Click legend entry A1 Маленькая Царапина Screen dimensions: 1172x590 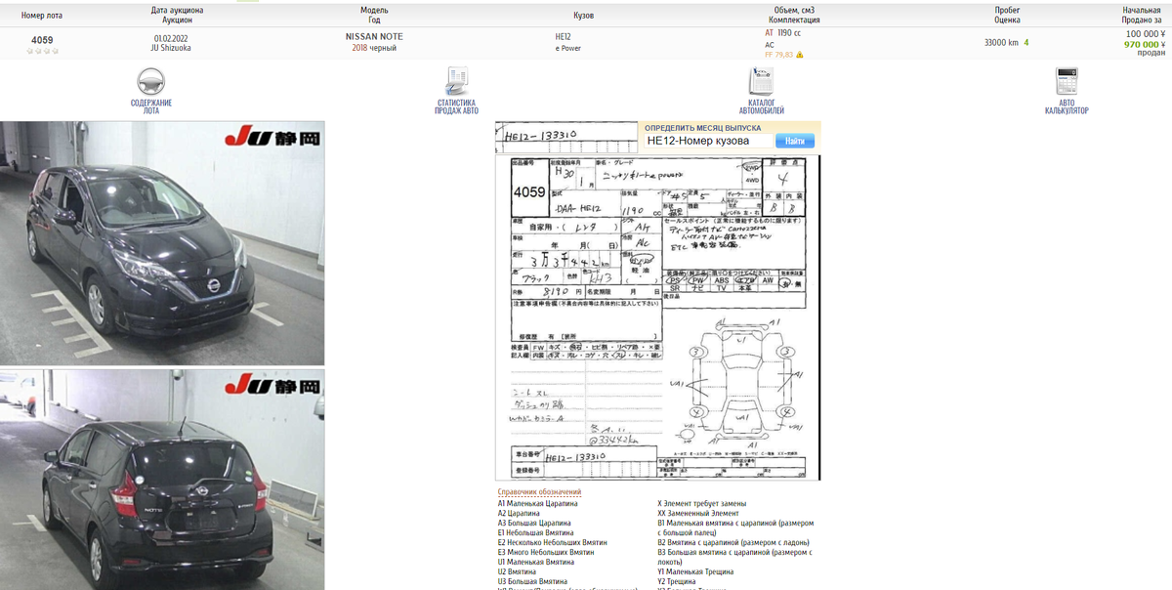[x=537, y=503]
